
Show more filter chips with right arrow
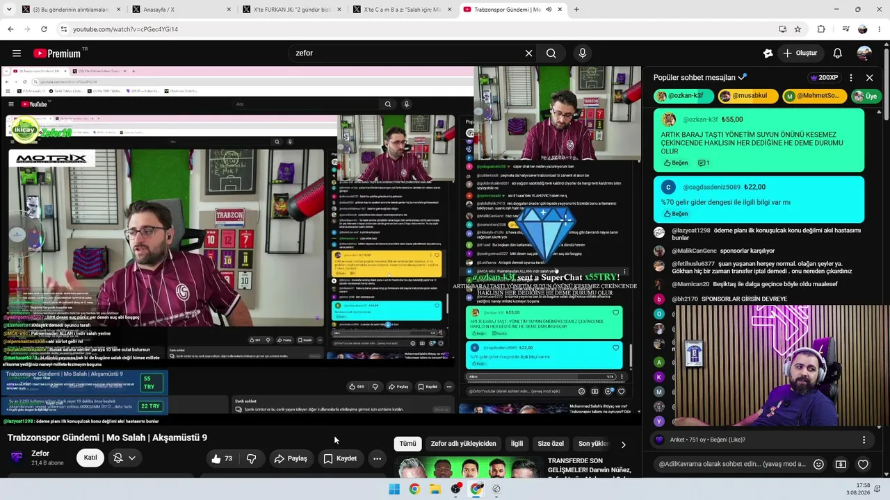[x=623, y=444]
